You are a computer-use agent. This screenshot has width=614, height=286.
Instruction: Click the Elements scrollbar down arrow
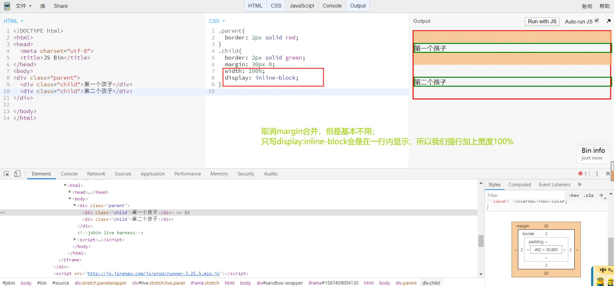pyautogui.click(x=481, y=274)
